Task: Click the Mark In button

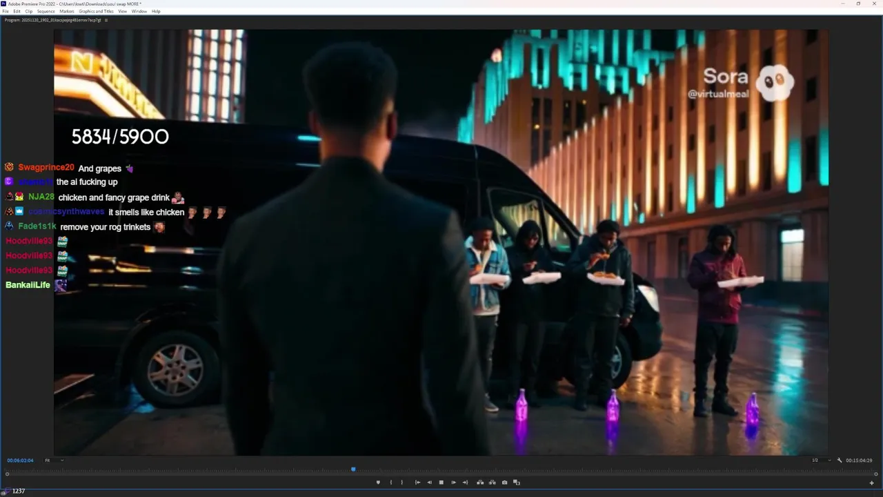Action: pyautogui.click(x=391, y=483)
